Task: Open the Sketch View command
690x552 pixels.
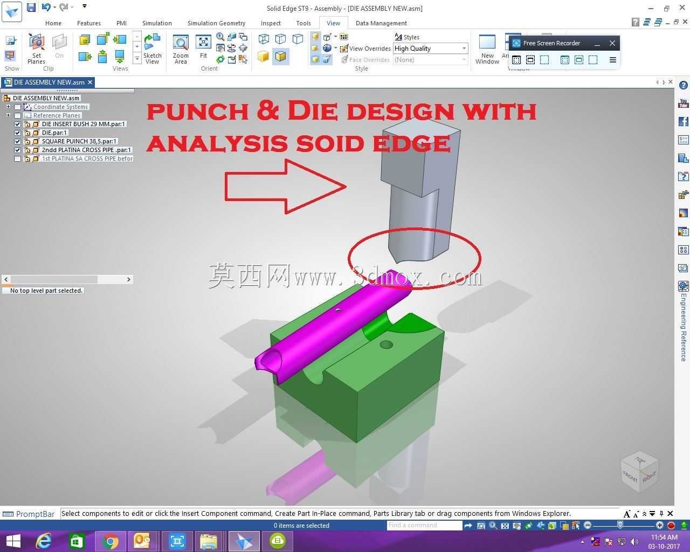Action: [152, 49]
